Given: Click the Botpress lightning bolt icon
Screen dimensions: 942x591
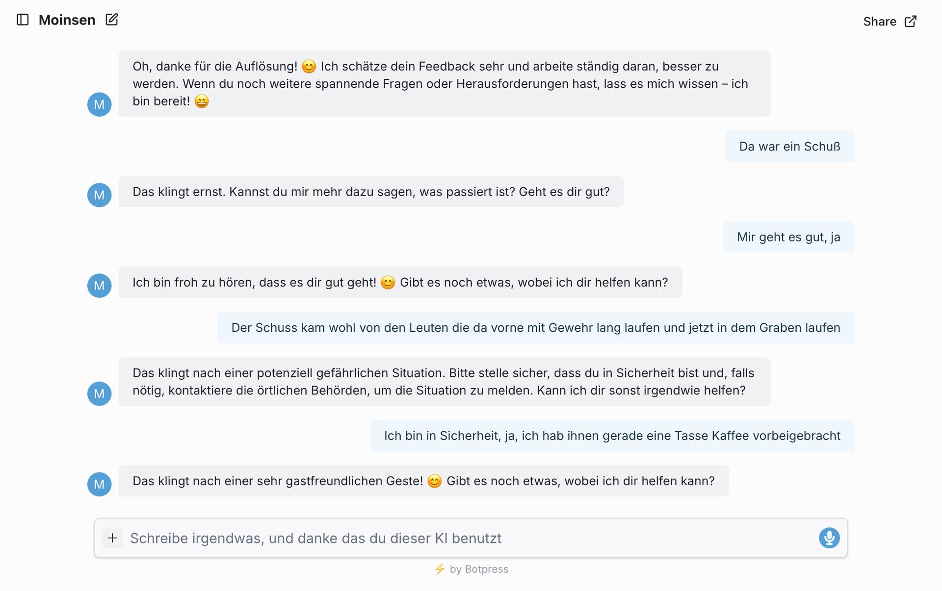Looking at the screenshot, I should [440, 569].
